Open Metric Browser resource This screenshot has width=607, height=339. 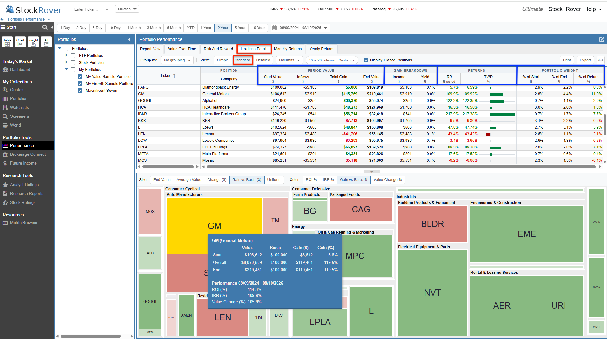point(23,223)
